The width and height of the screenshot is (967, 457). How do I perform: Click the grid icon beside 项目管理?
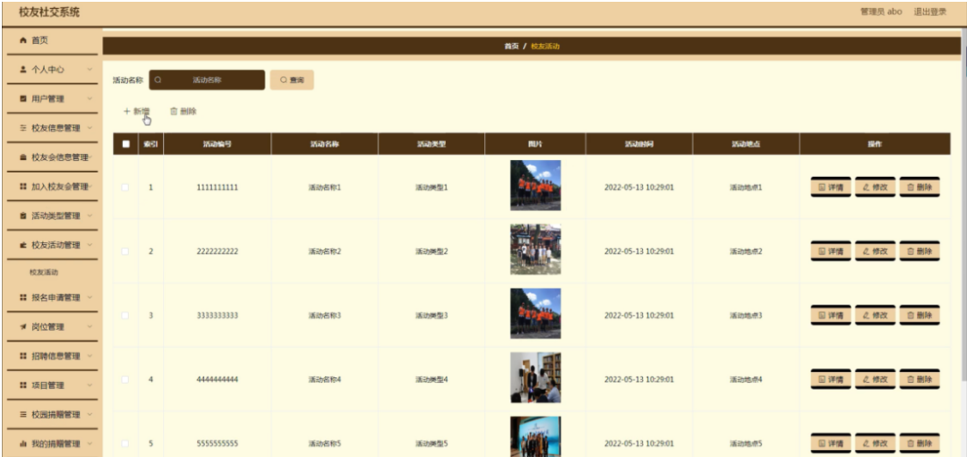click(23, 385)
